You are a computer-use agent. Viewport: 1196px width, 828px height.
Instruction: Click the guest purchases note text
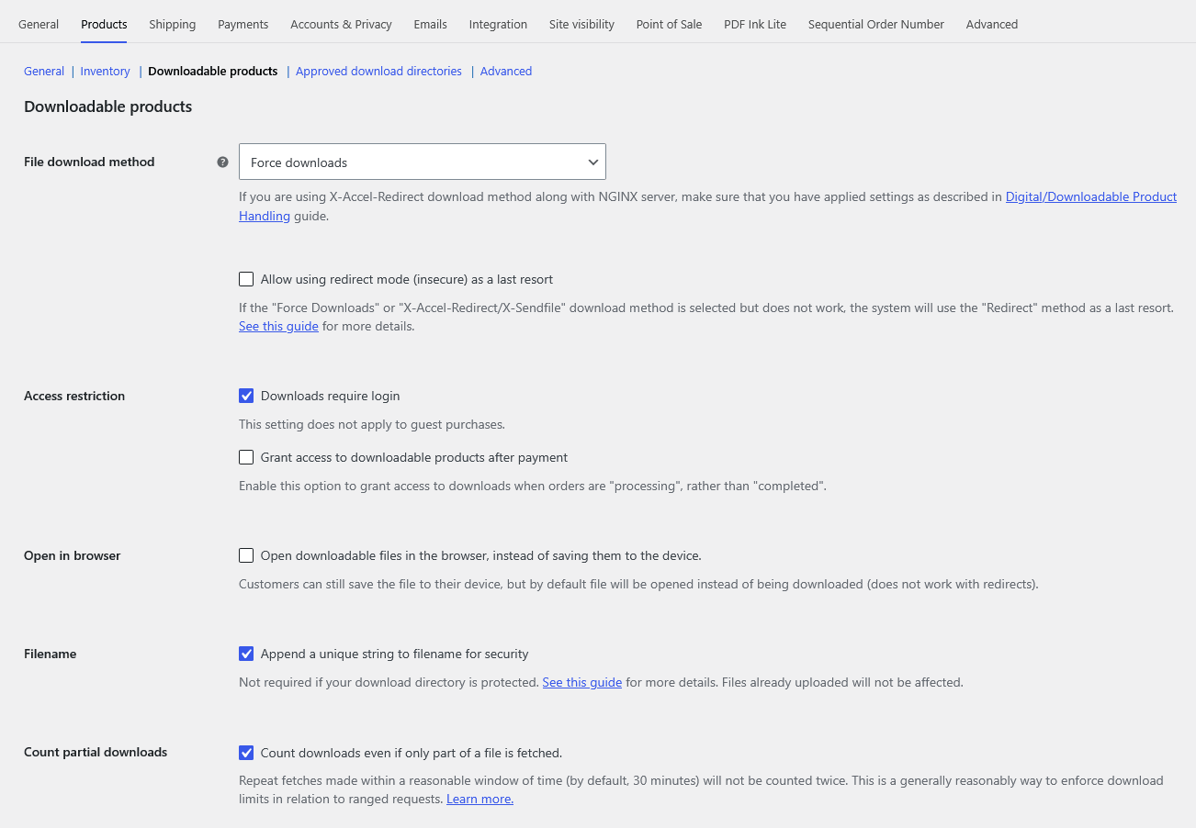click(372, 424)
